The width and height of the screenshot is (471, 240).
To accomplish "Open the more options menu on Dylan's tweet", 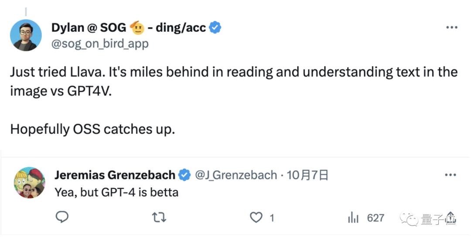I will click(451, 28).
